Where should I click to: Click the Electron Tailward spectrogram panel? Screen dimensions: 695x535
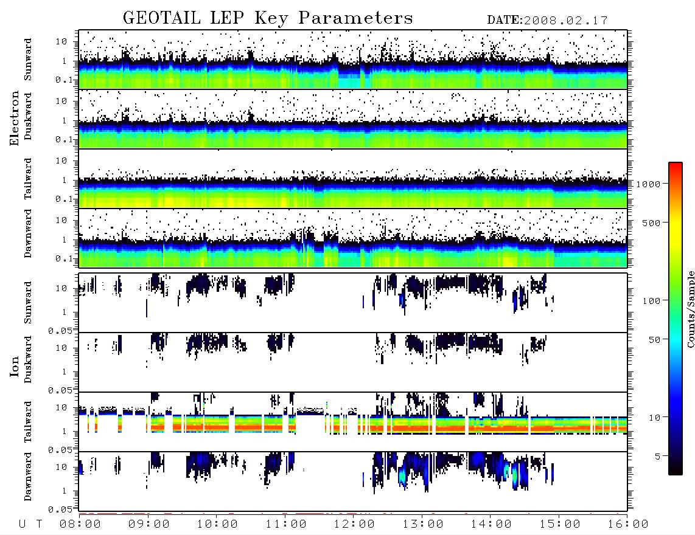coord(353,179)
